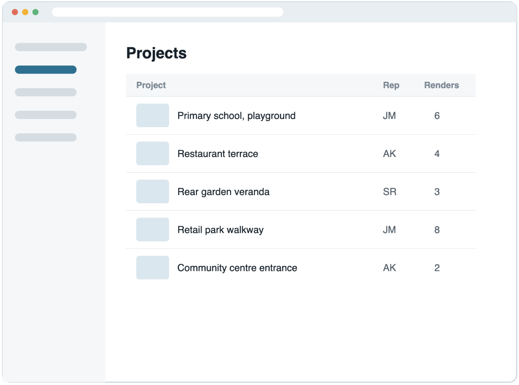Sort by the Rep column header
This screenshot has width=519, height=385.
[391, 85]
